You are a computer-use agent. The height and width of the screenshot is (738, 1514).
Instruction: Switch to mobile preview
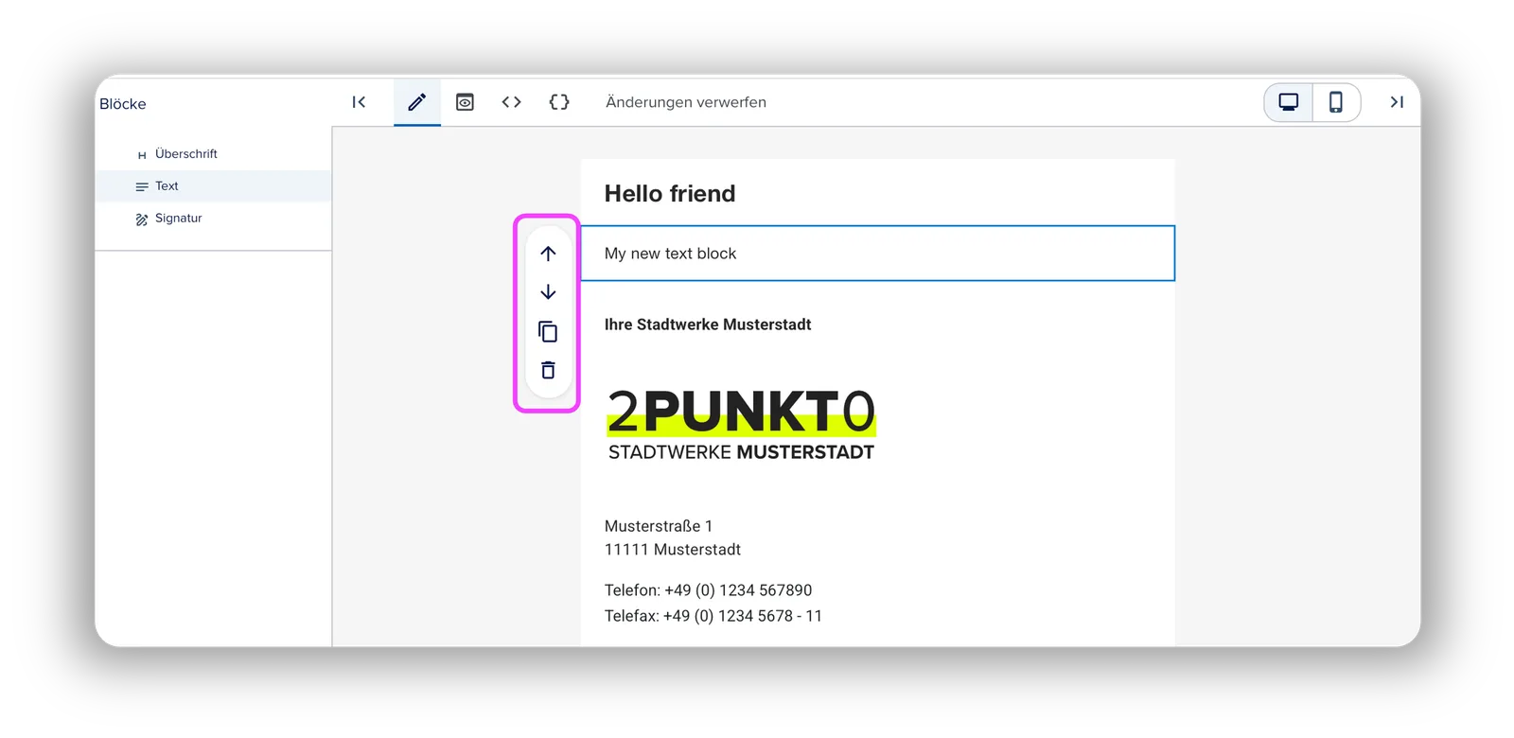click(x=1336, y=102)
